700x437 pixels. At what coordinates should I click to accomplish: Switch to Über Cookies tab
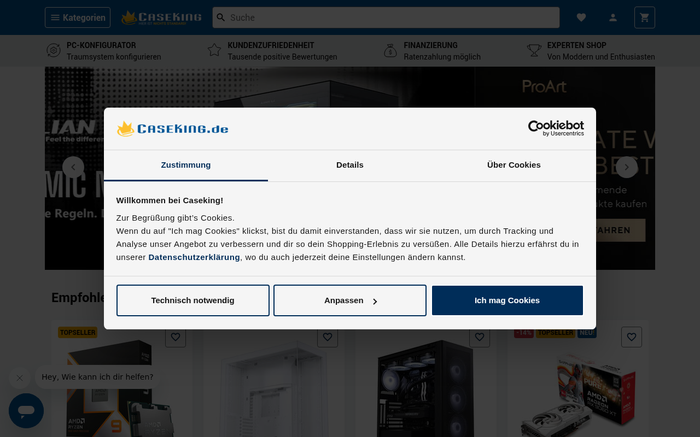[514, 165]
